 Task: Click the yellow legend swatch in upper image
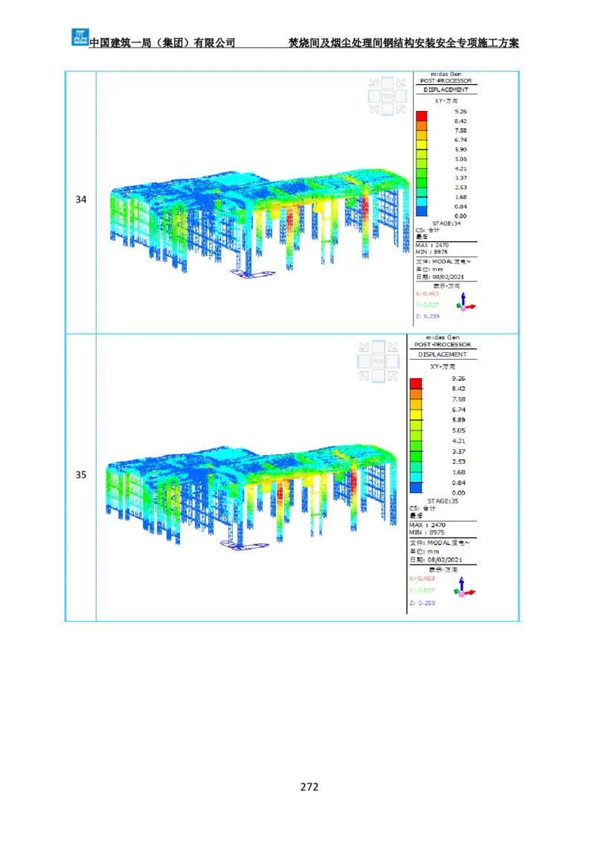(422, 145)
